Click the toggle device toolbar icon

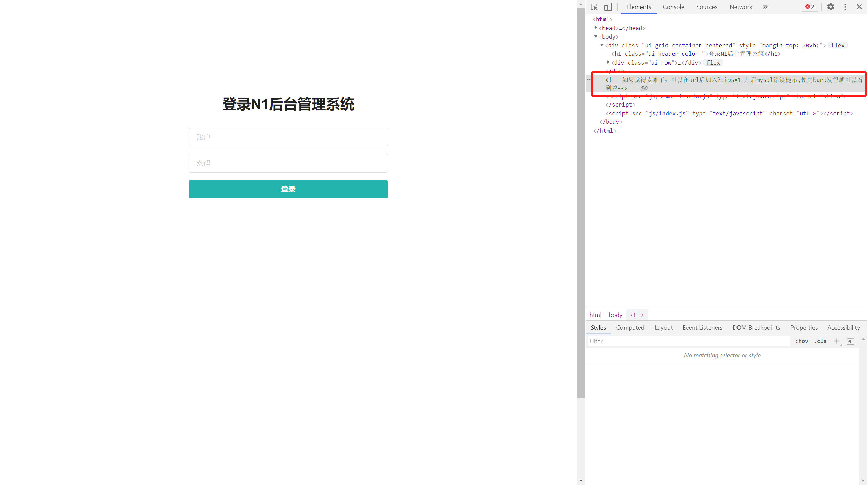coord(608,6)
